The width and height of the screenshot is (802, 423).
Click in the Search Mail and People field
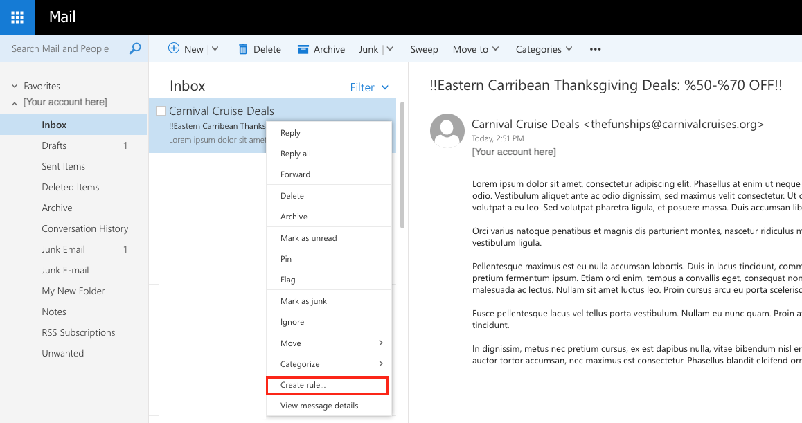(x=66, y=48)
